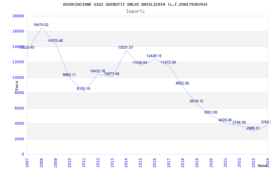The height and width of the screenshot is (169, 271).
Task: Select the 2018 x-axis year label
Action: [x=183, y=163]
